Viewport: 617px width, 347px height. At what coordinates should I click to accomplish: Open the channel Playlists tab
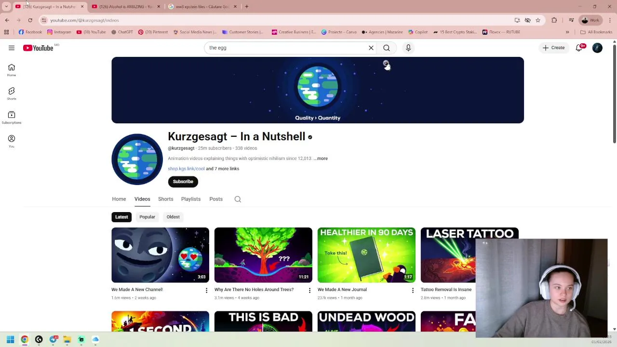[x=191, y=199]
